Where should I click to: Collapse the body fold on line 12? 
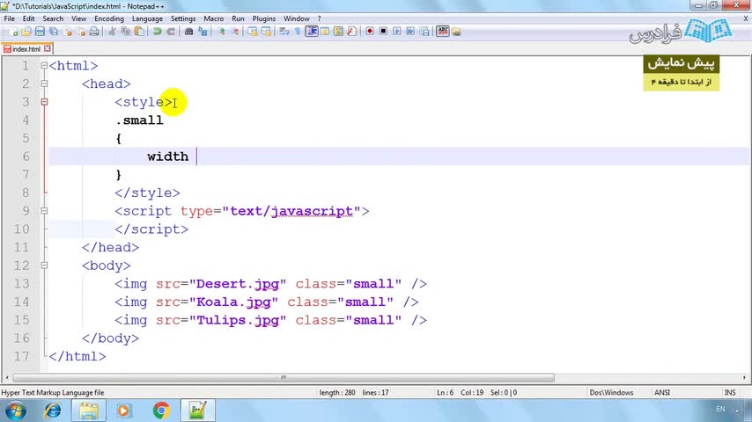click(x=44, y=266)
